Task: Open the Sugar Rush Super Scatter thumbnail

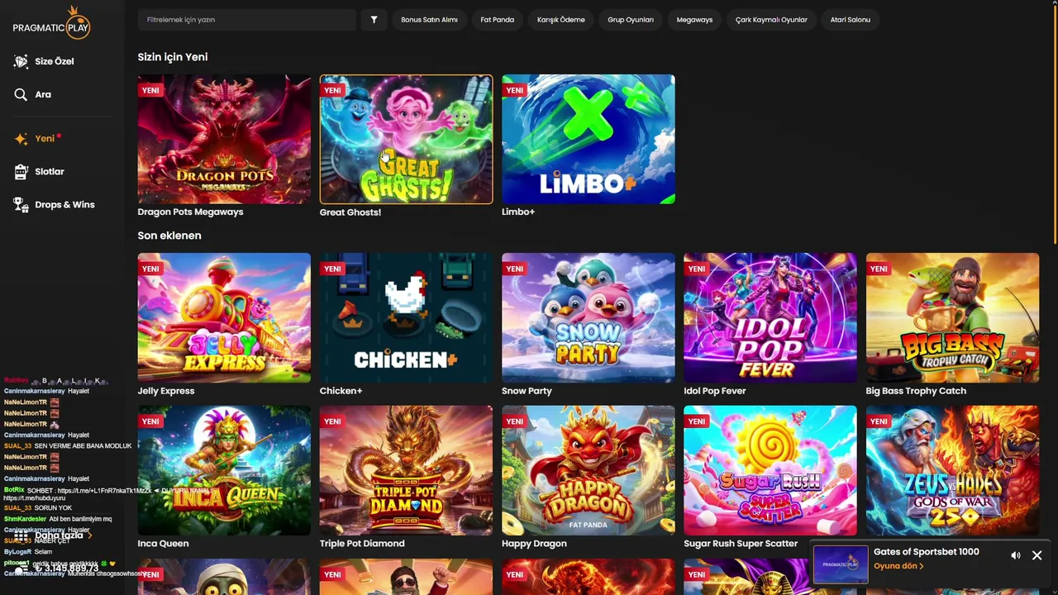Action: [x=770, y=470]
